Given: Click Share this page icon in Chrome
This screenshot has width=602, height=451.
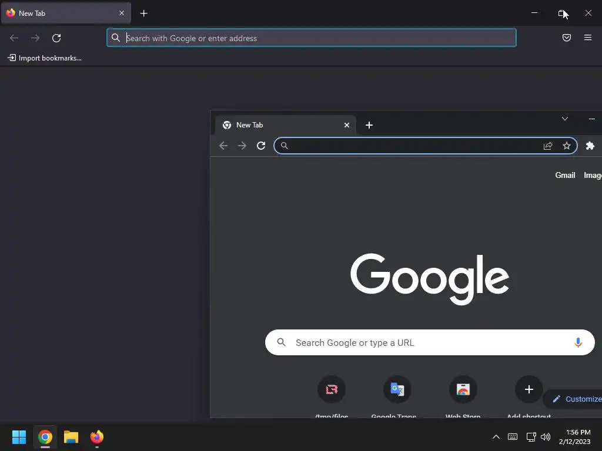Looking at the screenshot, I should (x=548, y=146).
